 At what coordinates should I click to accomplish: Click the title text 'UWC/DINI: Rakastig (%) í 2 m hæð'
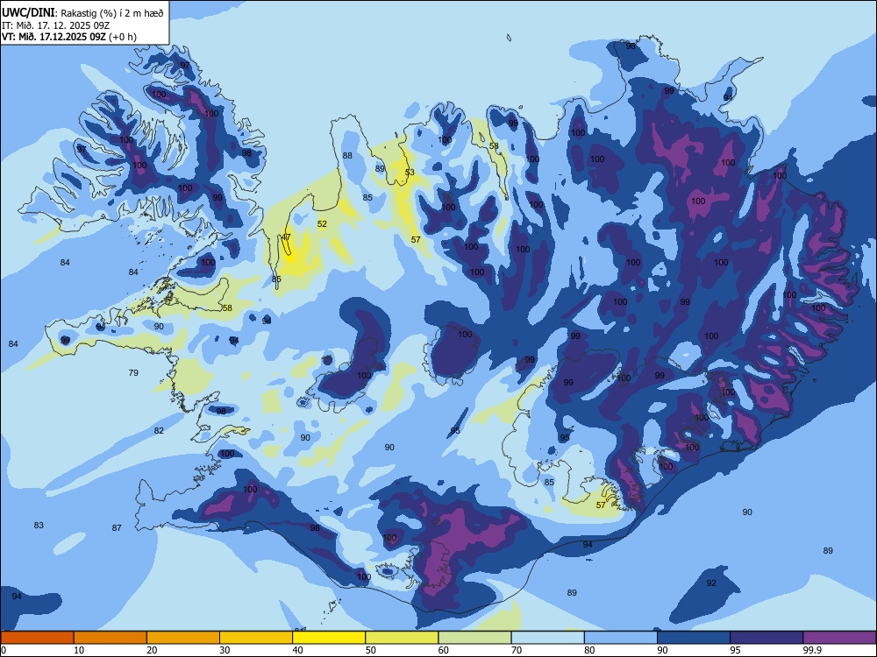[82, 13]
